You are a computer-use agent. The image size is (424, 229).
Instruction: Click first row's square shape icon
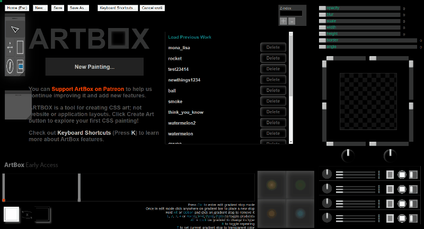point(390,175)
